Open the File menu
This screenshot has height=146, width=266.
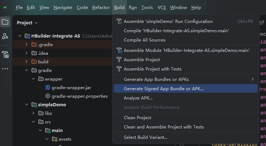(x=19, y=8)
